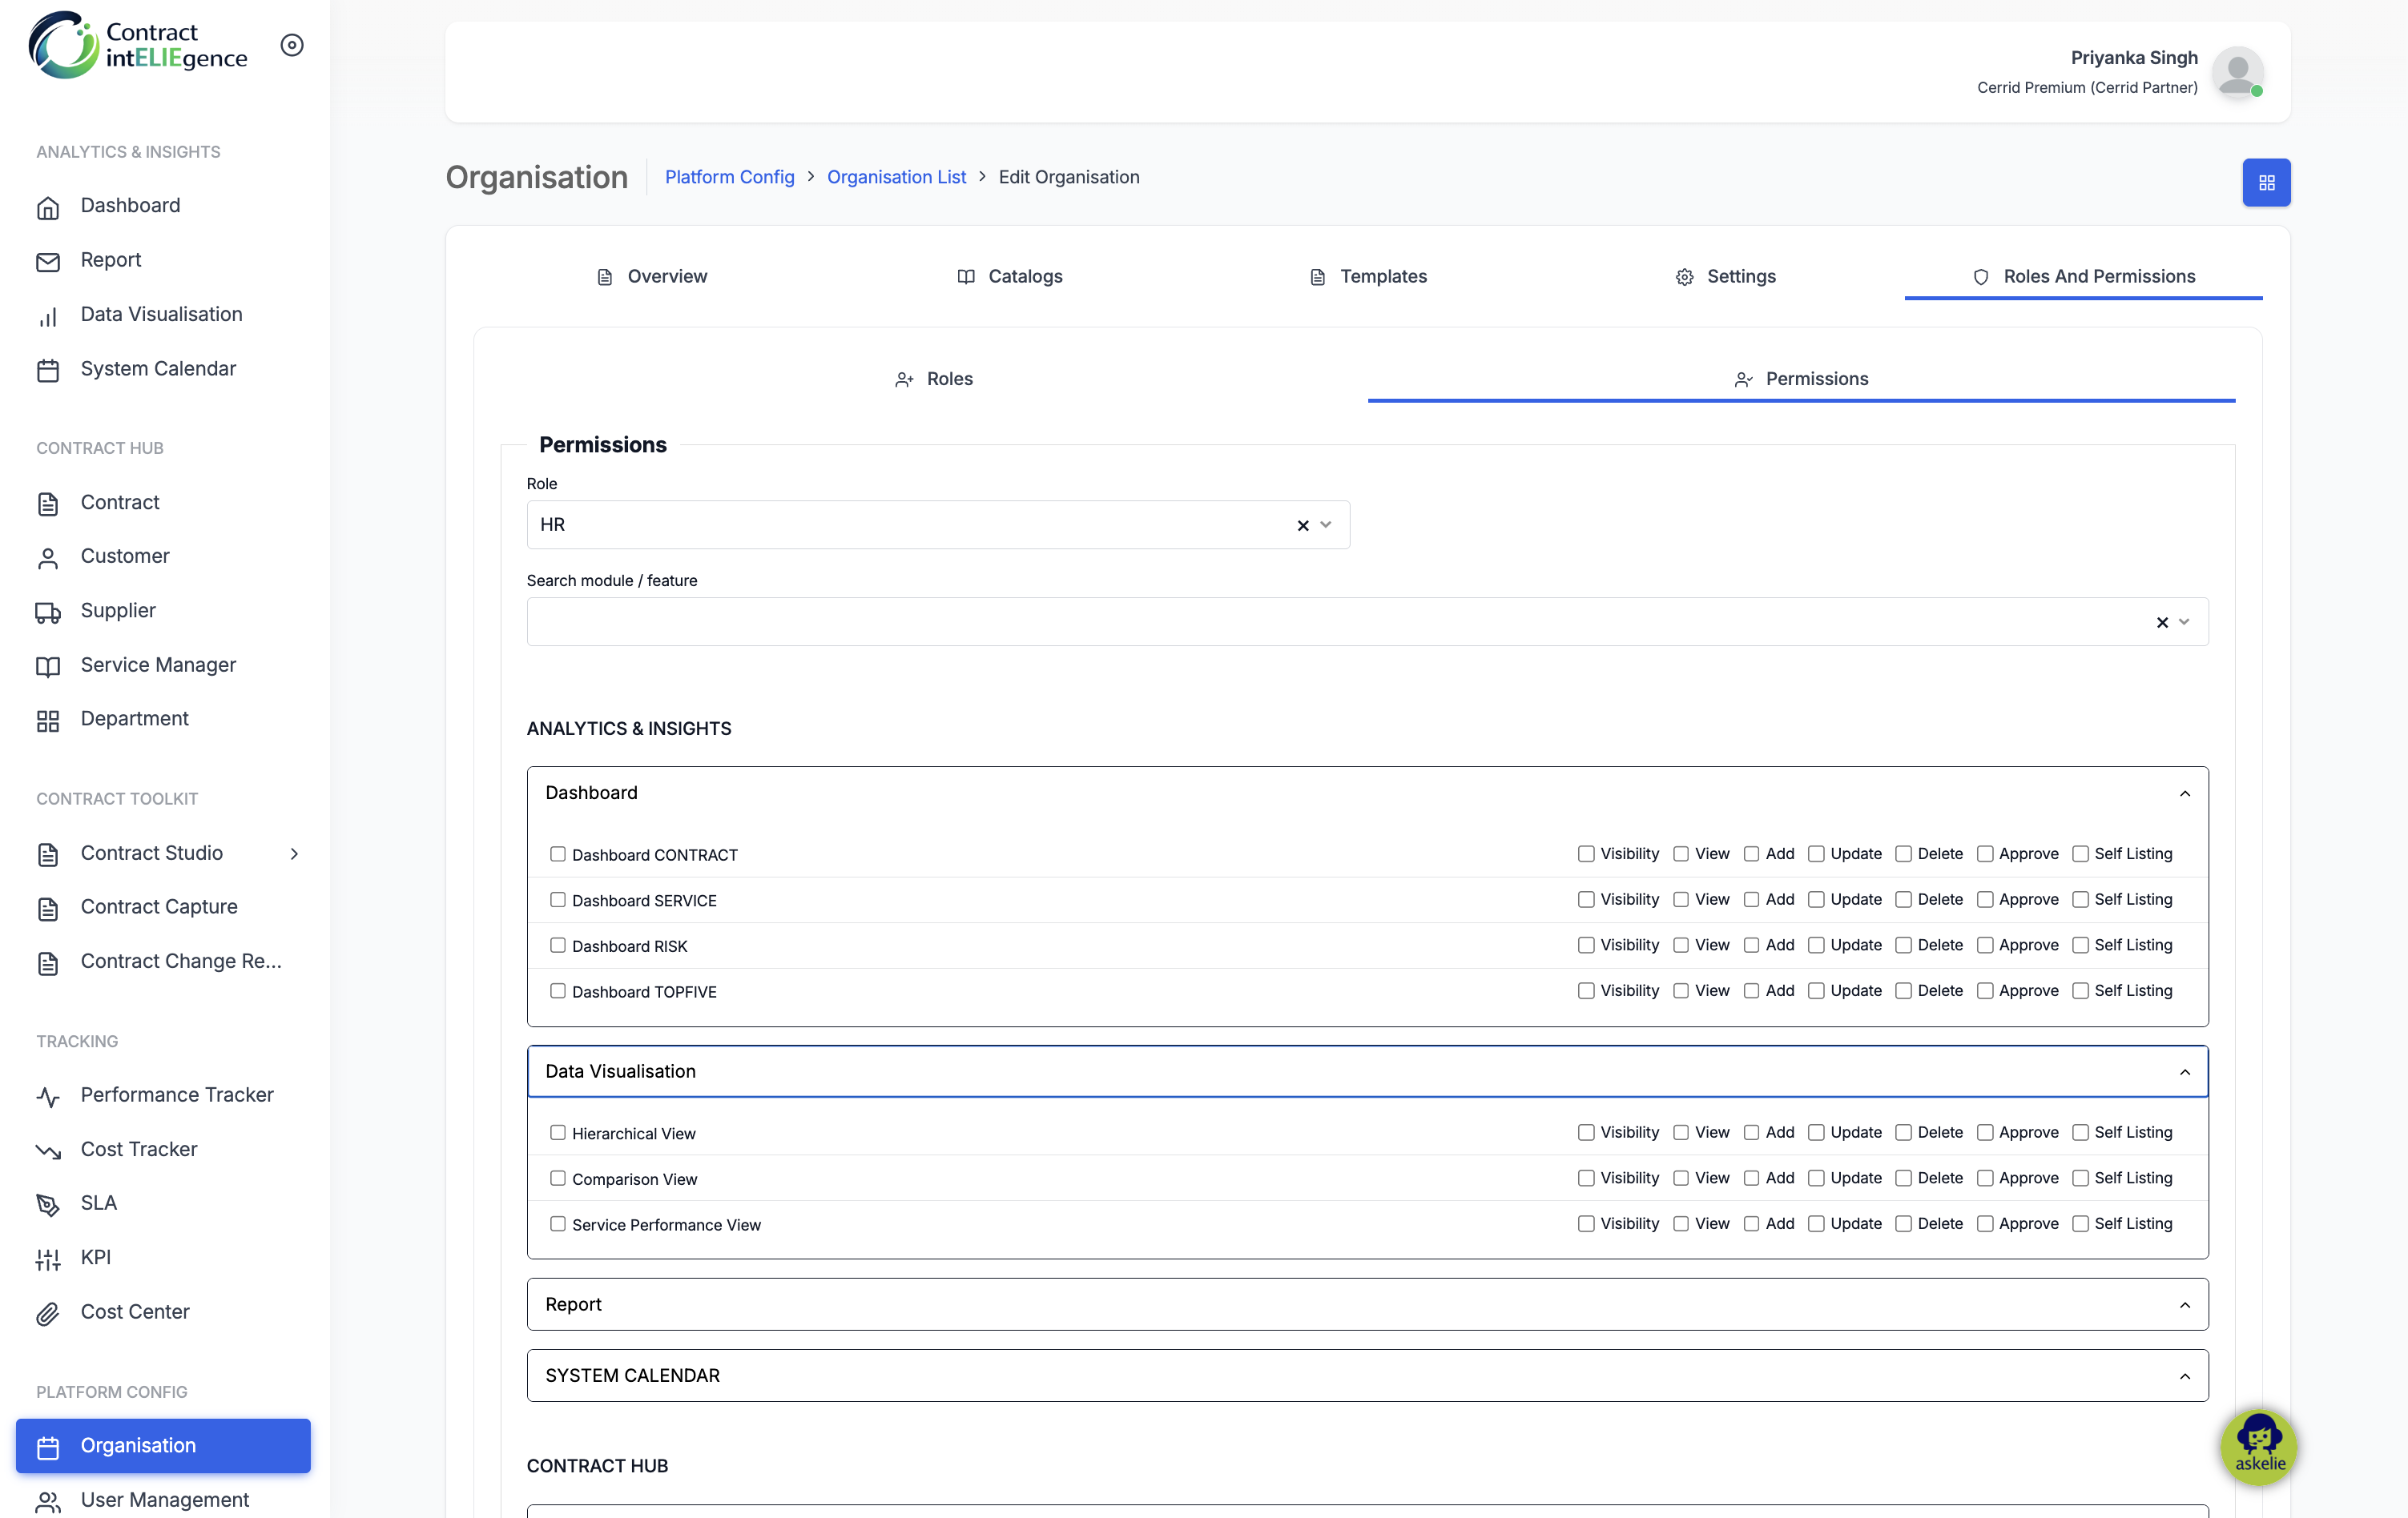The image size is (2408, 1518).
Task: Tick the Dashboard CONTRACT row checkbox
Action: point(558,854)
